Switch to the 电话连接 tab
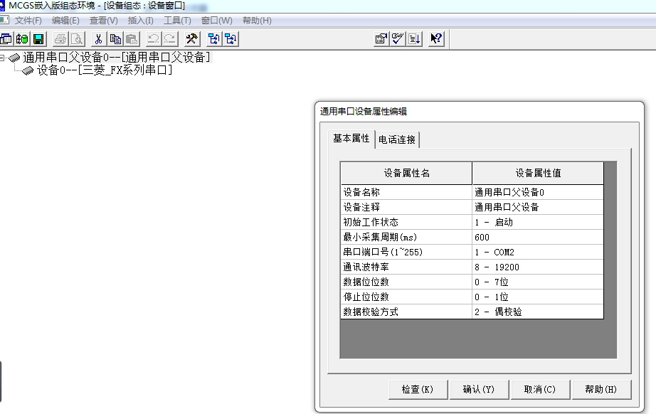 tap(397, 139)
